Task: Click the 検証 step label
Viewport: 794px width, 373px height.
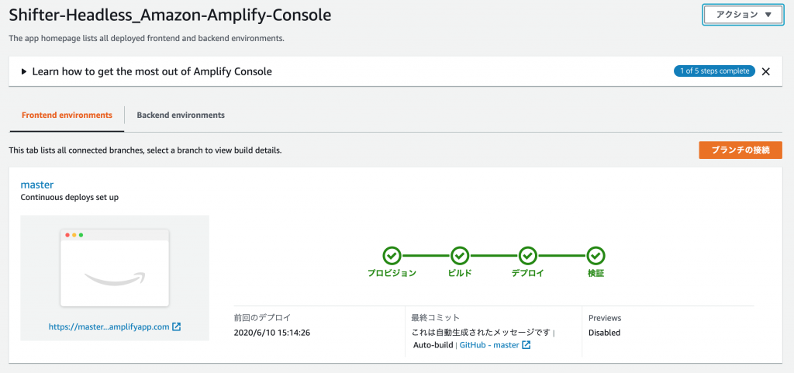Action: [x=596, y=273]
